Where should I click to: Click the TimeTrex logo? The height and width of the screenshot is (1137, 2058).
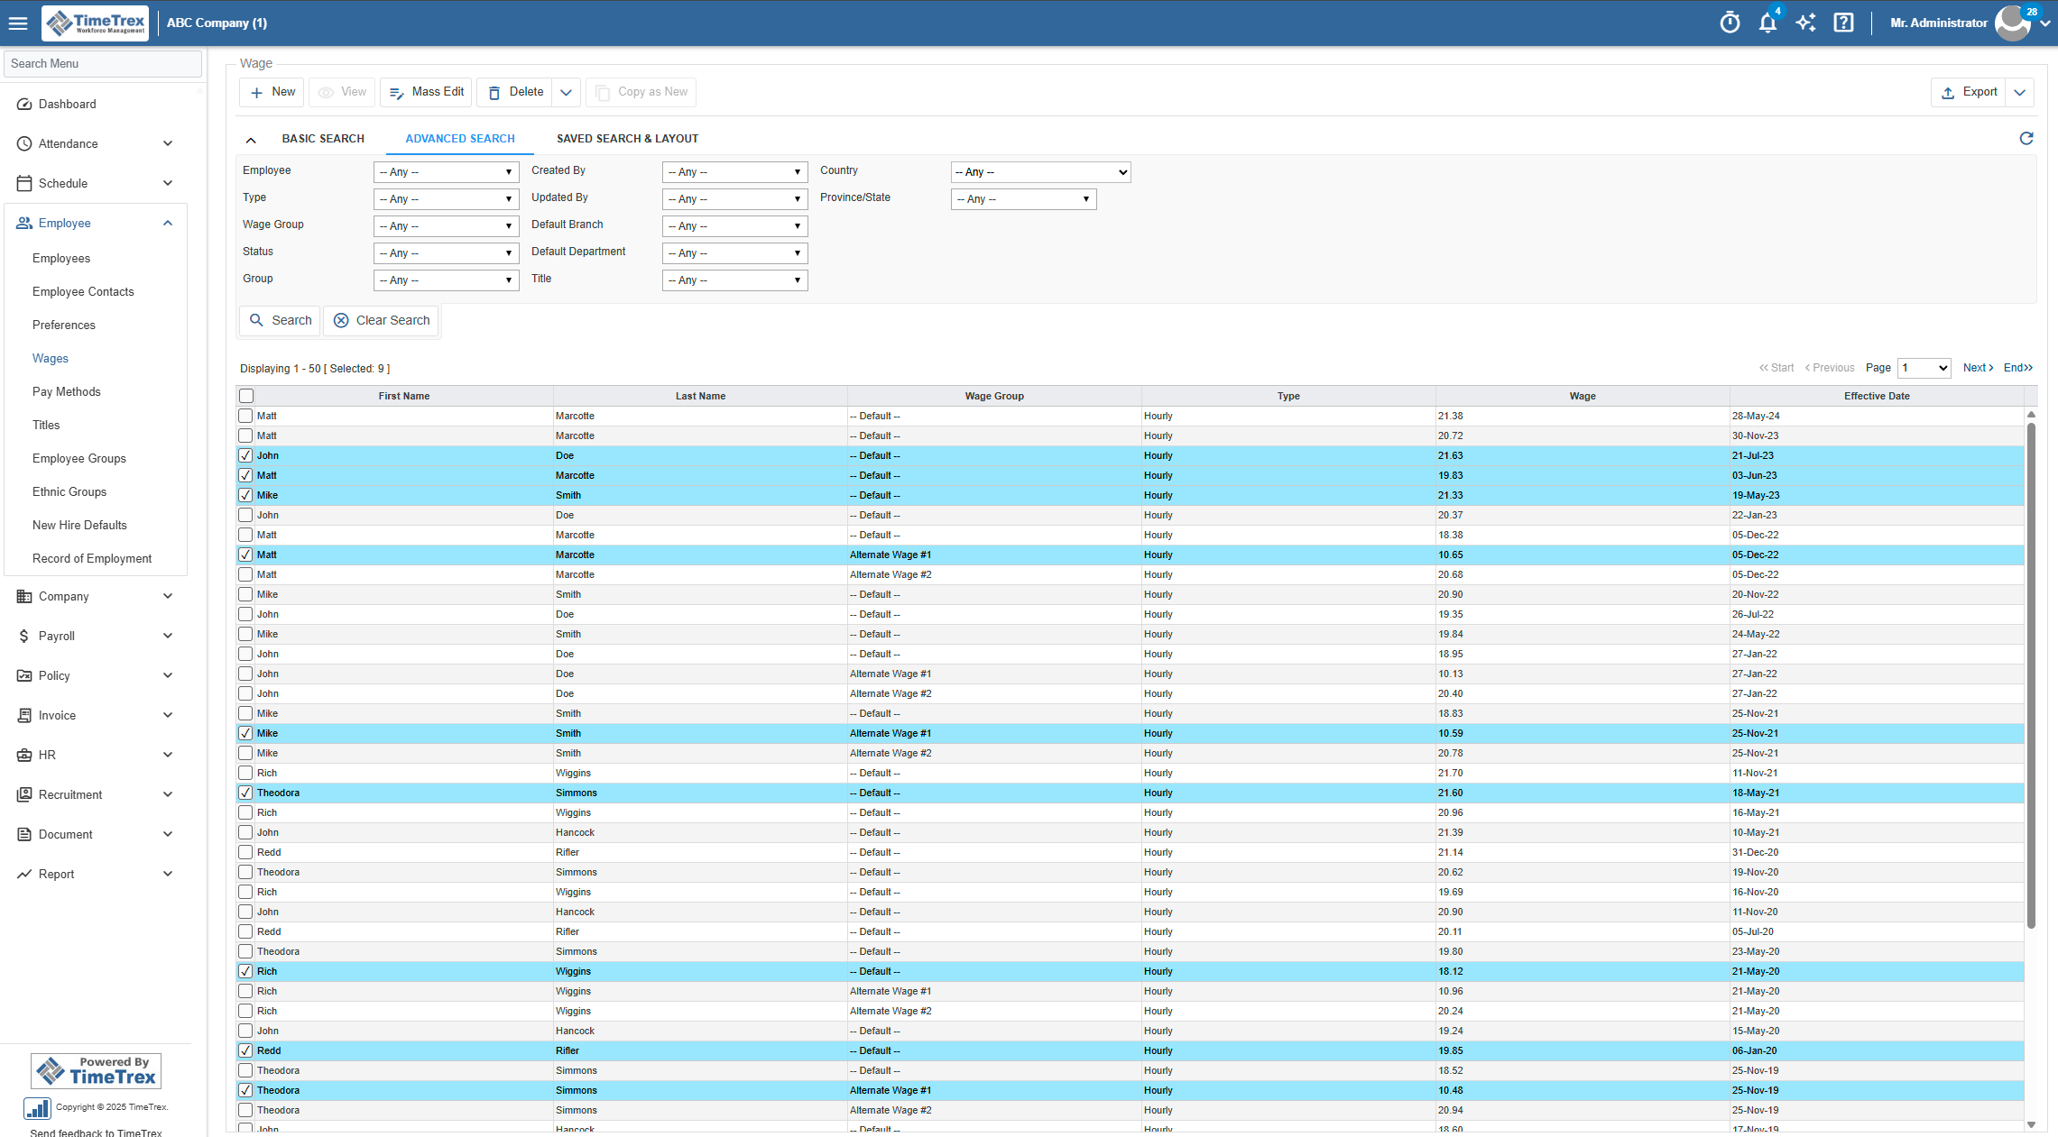94,23
